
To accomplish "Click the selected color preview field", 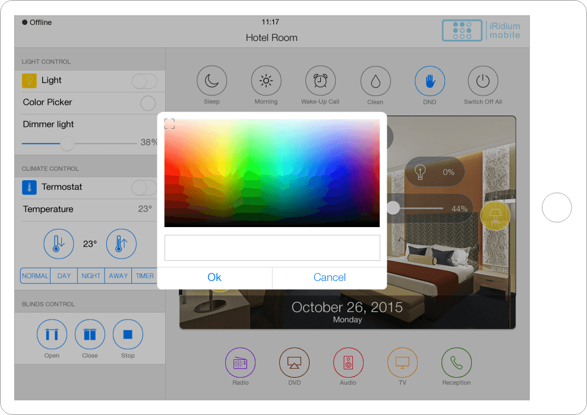I will (x=272, y=248).
